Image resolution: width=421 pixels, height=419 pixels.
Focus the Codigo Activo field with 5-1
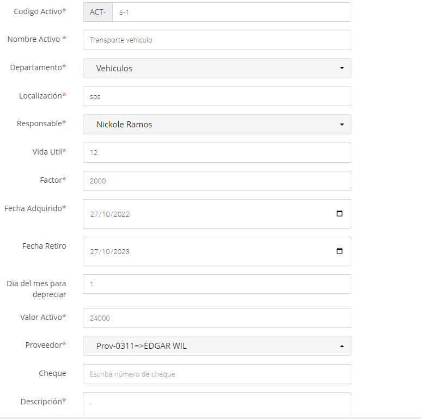pyautogui.click(x=231, y=12)
